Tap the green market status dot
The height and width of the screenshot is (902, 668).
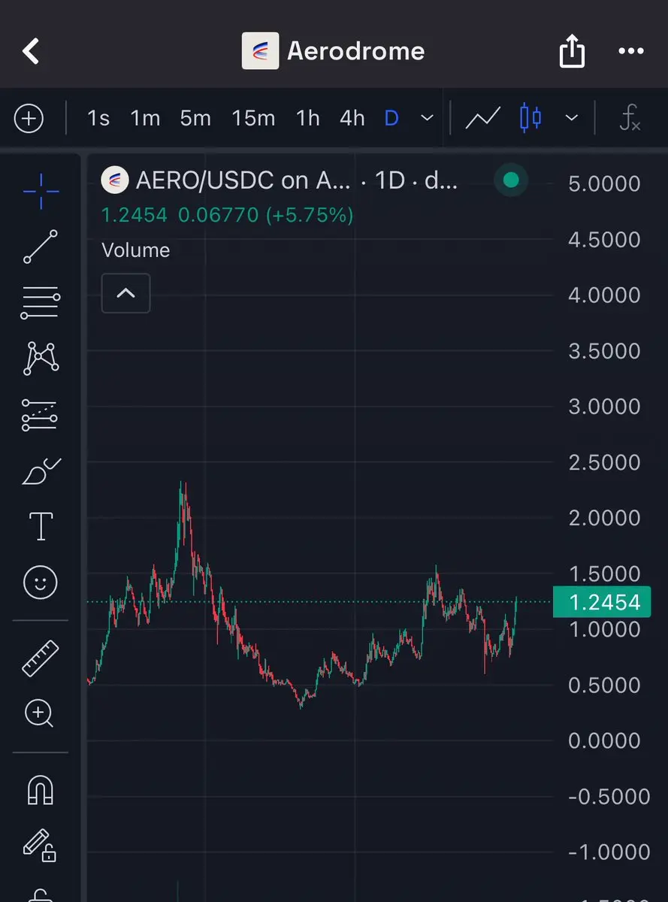(511, 180)
